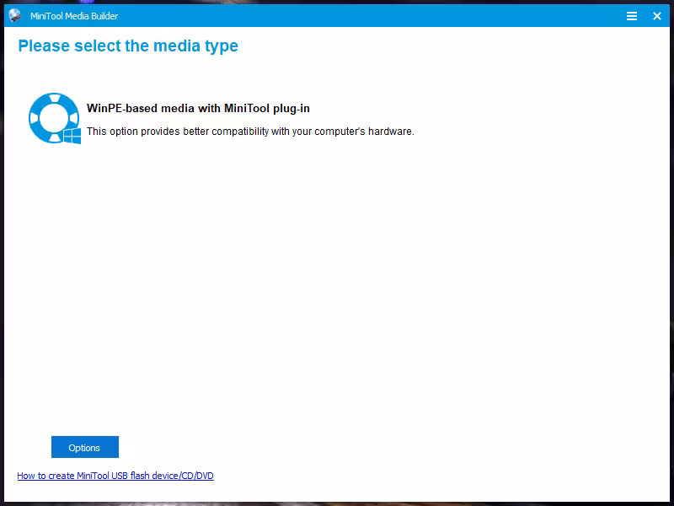This screenshot has width=674, height=506.
Task: Open the How to create MiniTool USB link
Action: 115,476
